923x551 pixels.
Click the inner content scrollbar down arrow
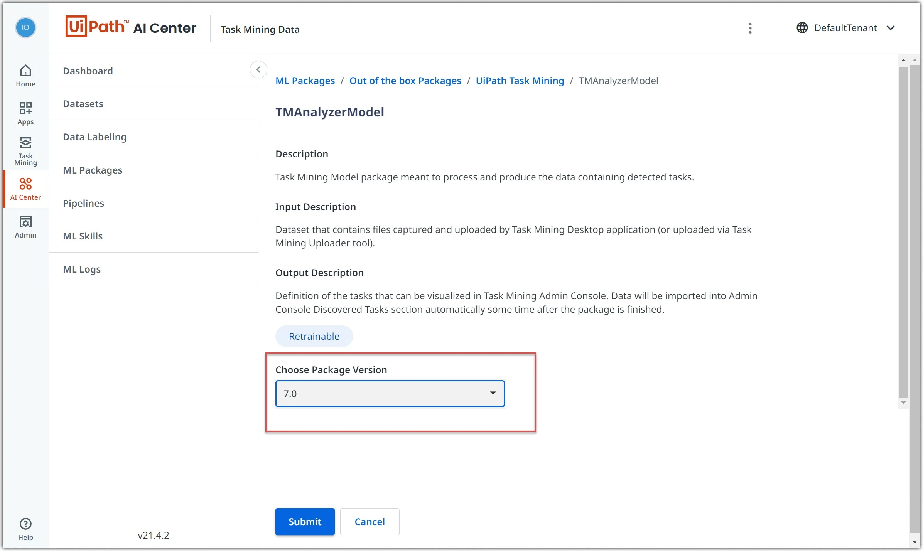[x=903, y=403]
